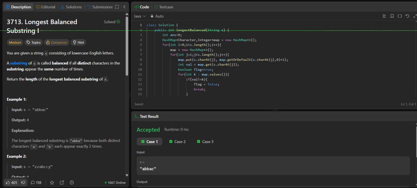The width and height of the screenshot is (417, 188).
Task: Click the "break;" code line
Action: [199, 89]
